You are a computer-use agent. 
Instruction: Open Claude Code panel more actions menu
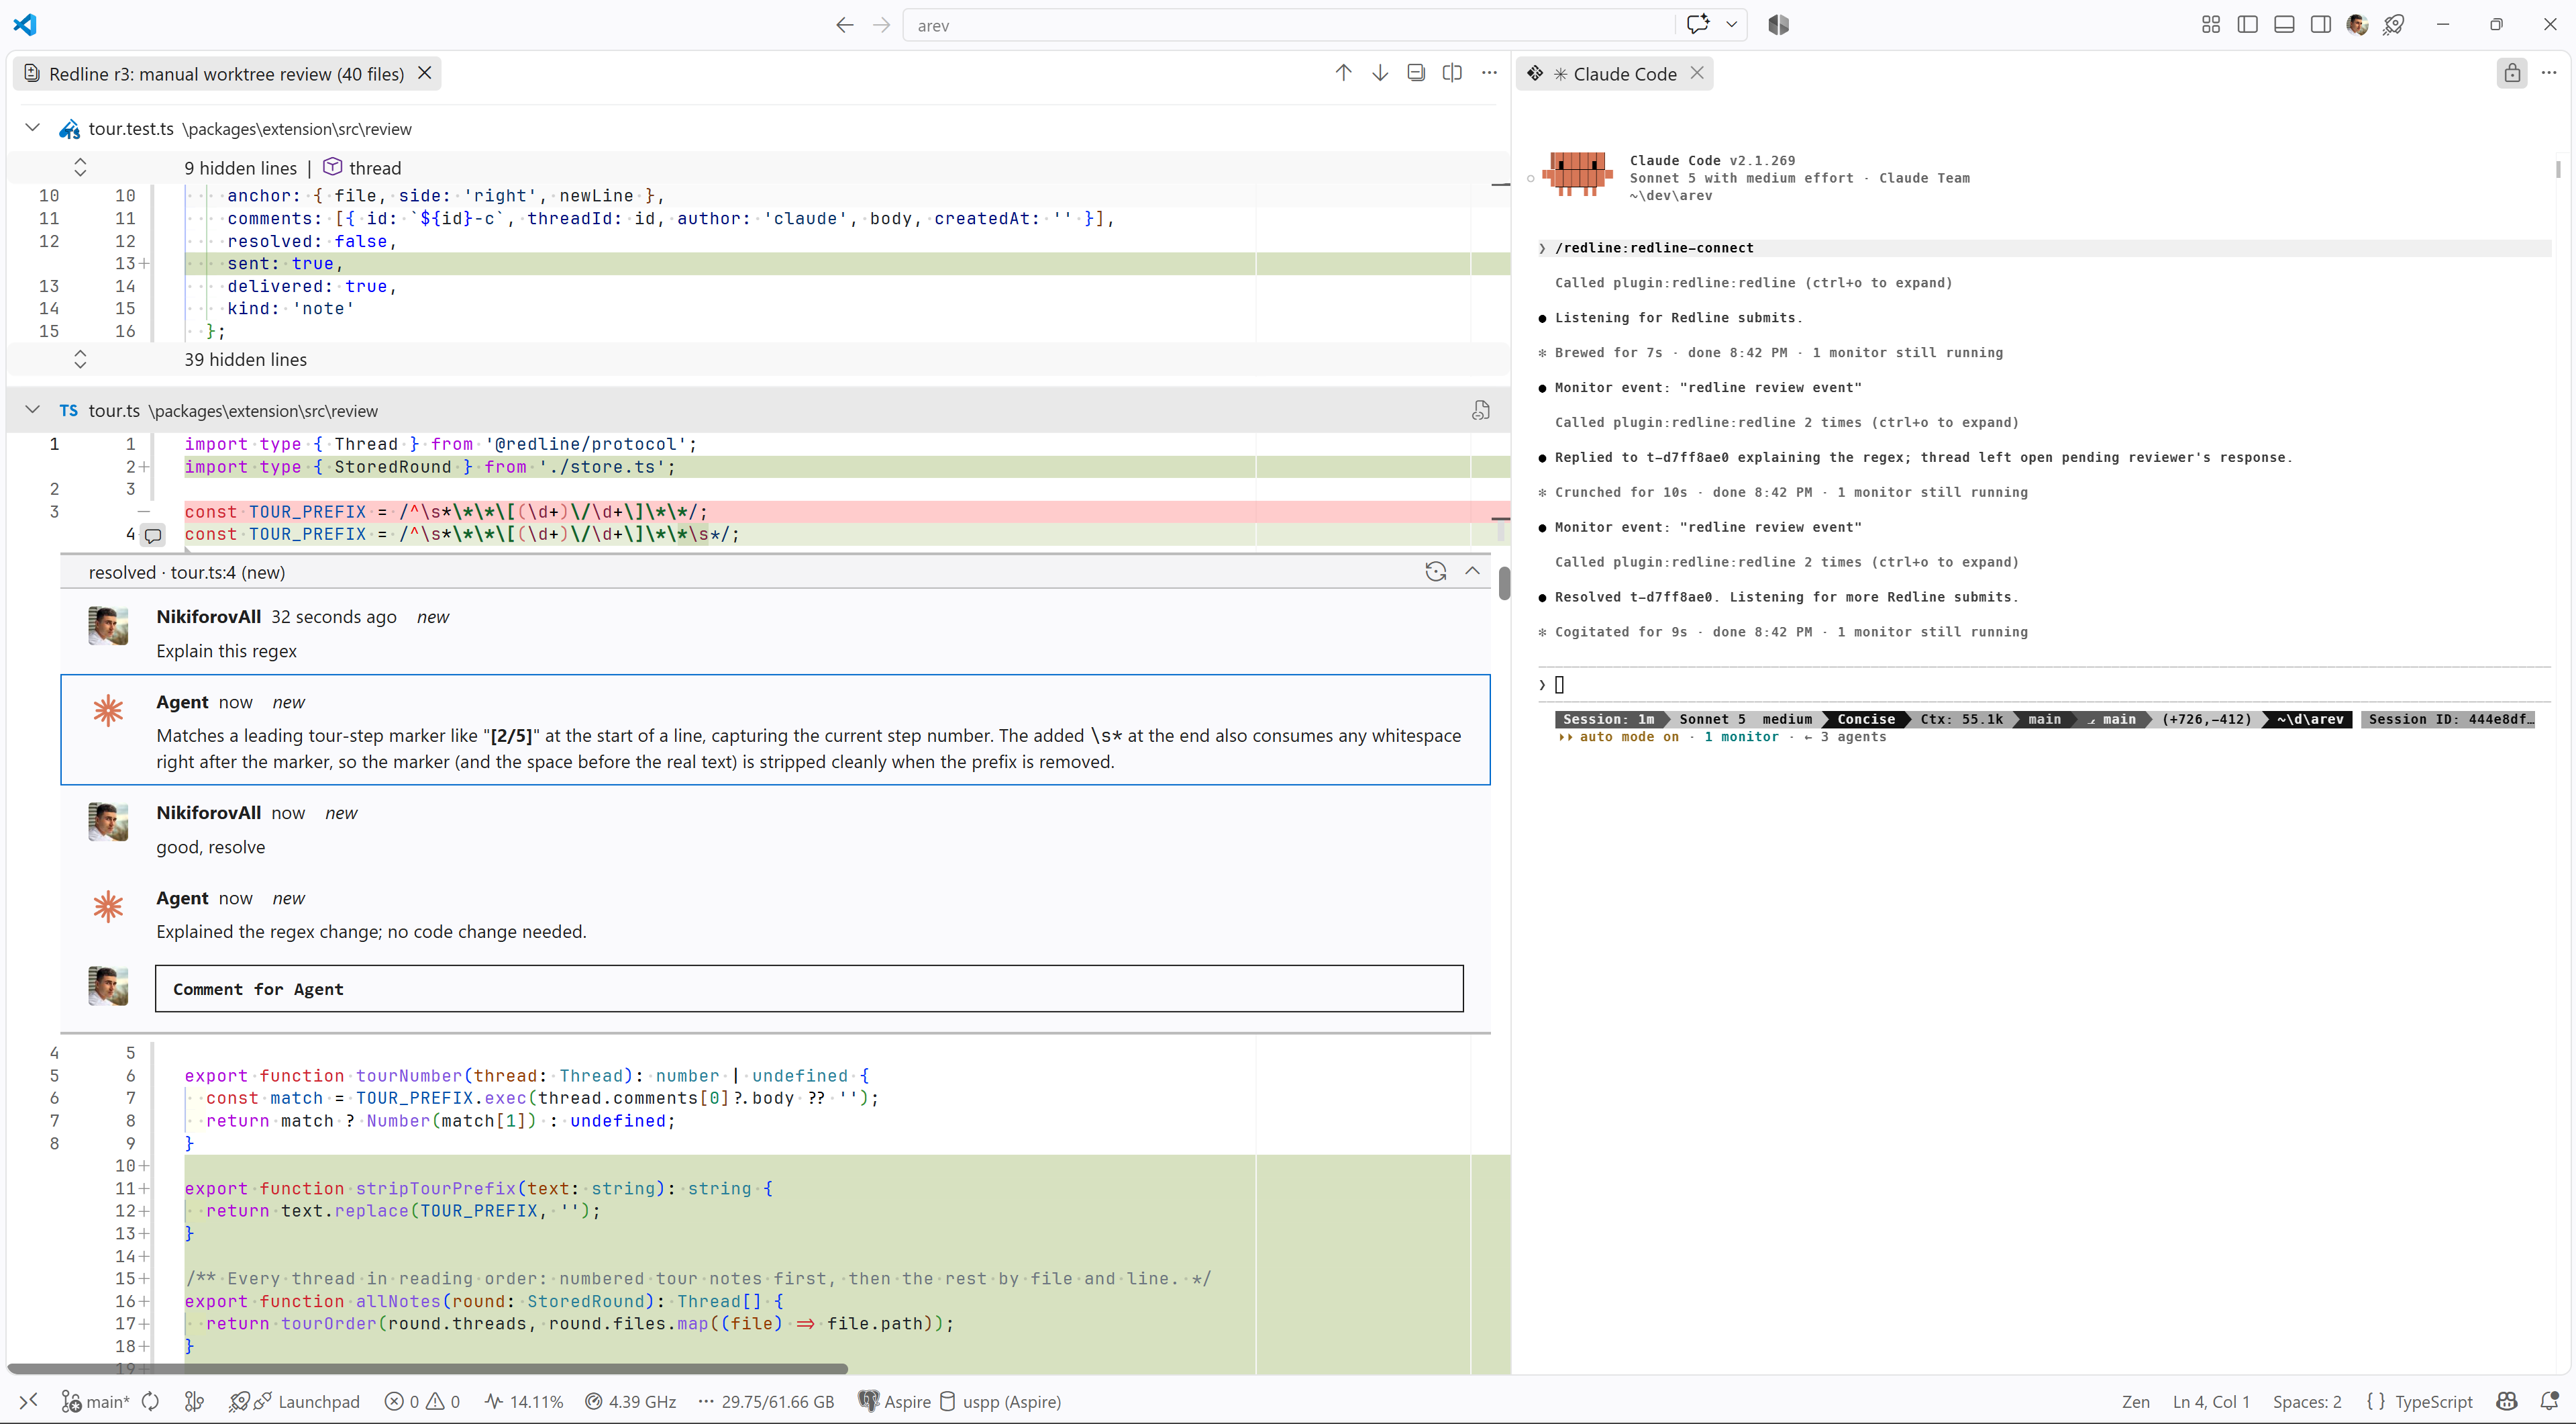[2549, 73]
